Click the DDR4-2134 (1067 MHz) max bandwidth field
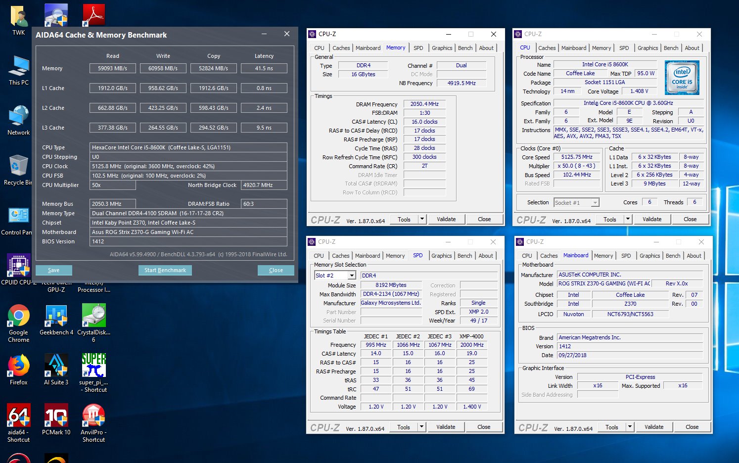Viewport: 739px width, 463px height. (x=391, y=294)
